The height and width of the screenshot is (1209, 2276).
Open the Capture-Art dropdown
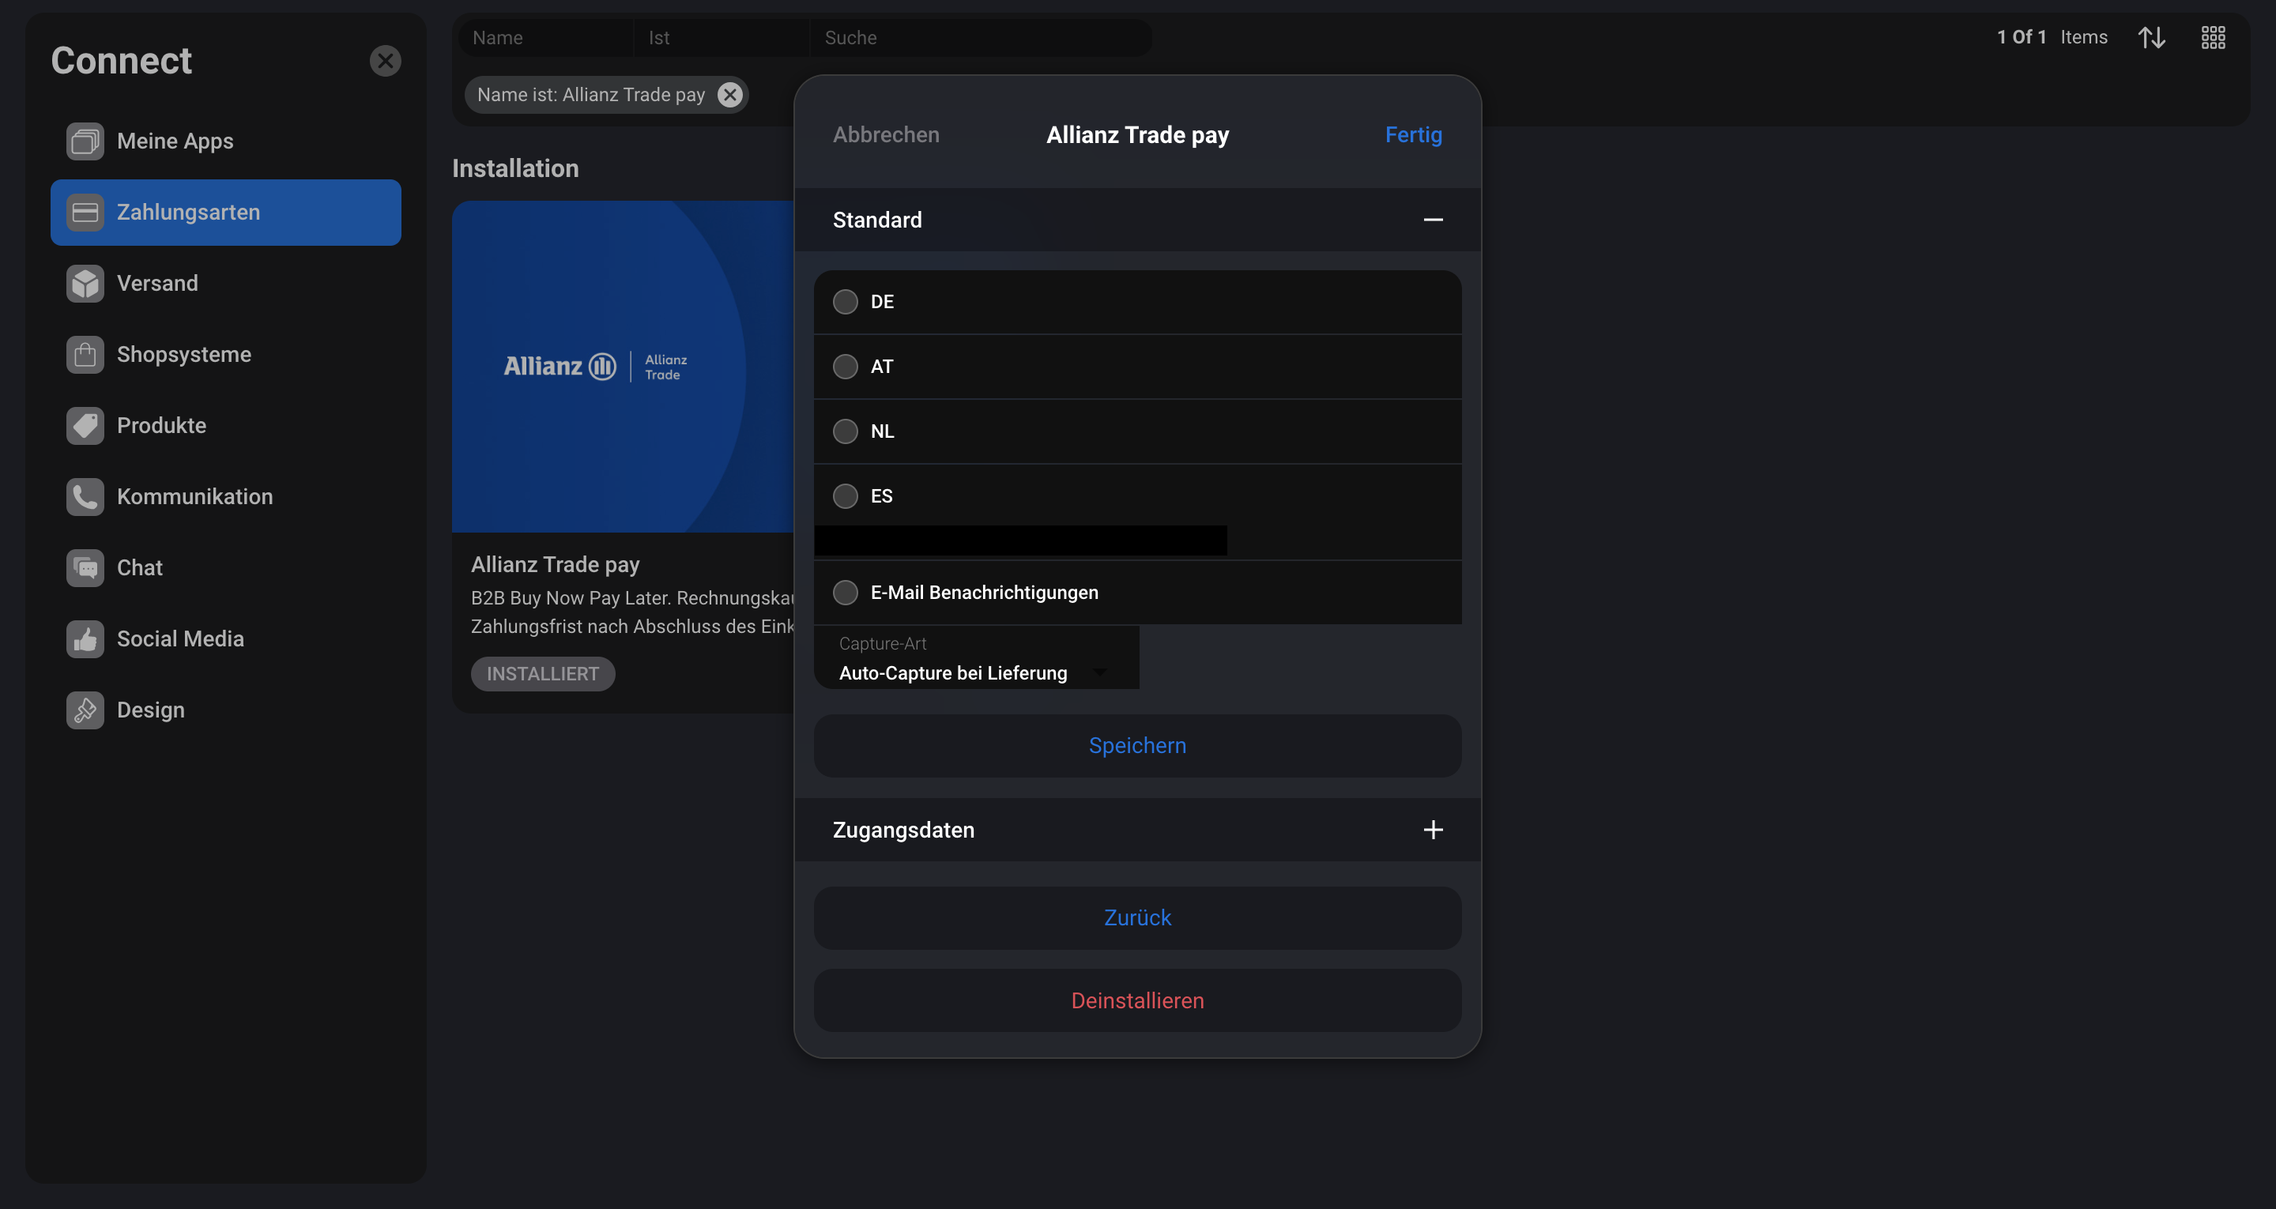976,657
